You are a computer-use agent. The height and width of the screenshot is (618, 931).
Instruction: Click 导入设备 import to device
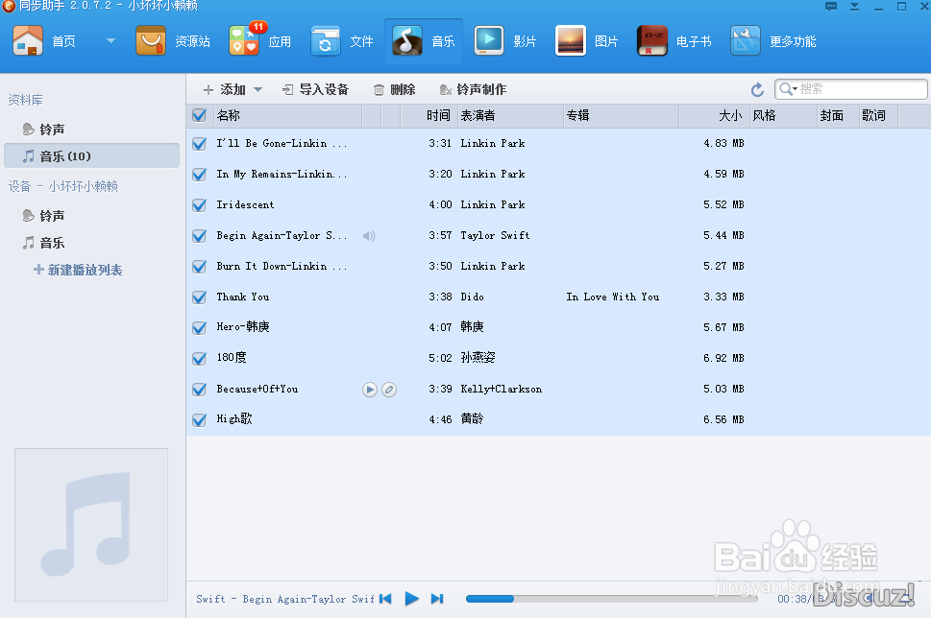315,89
